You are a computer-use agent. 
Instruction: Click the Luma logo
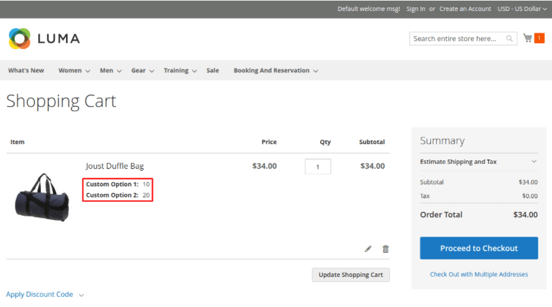[x=44, y=39]
